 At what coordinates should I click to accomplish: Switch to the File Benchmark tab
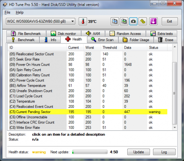click(26, 33)
